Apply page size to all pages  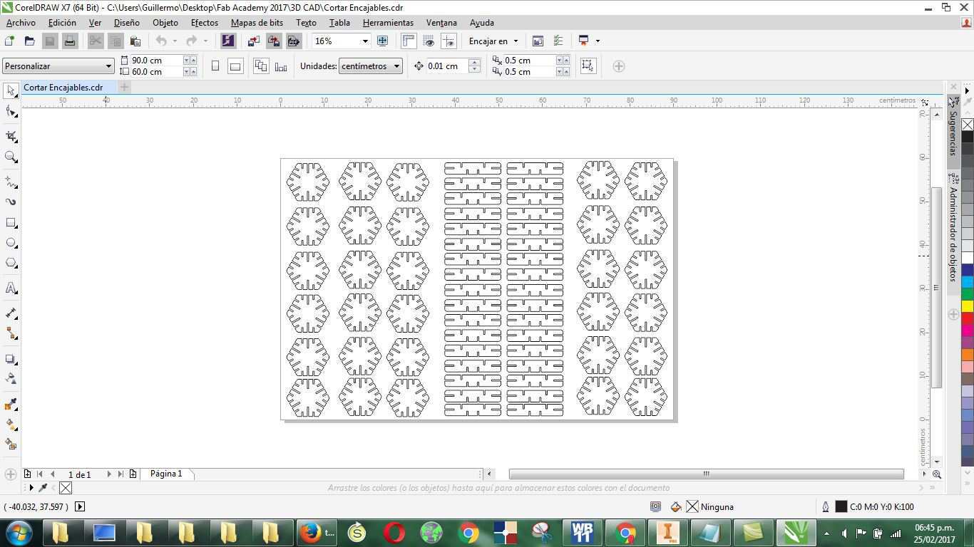point(261,66)
